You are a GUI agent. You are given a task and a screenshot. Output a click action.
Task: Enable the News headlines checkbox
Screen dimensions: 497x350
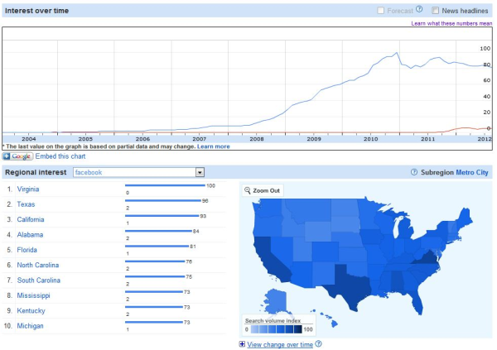(x=435, y=11)
